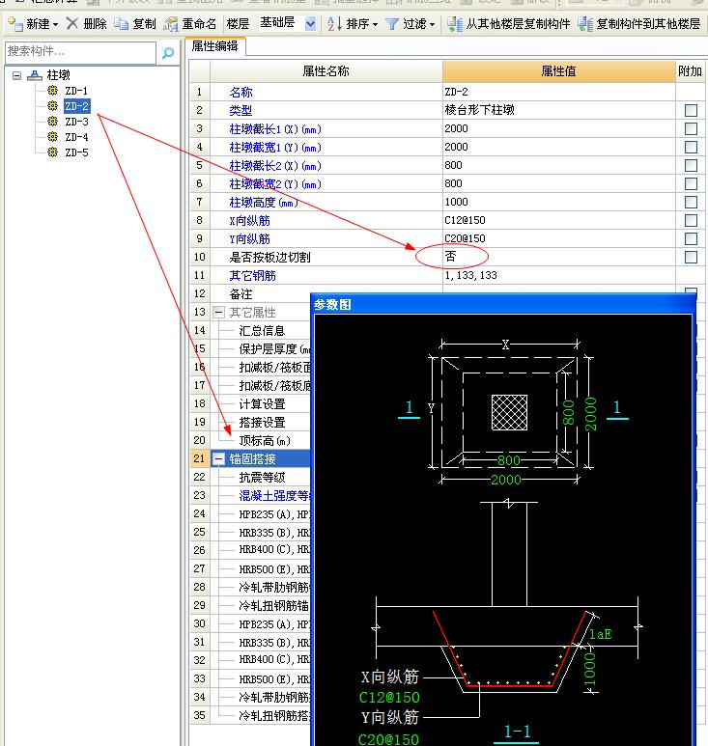The height and width of the screenshot is (746, 708).
Task: Select the 汇总信息 property row
Action: (x=261, y=331)
